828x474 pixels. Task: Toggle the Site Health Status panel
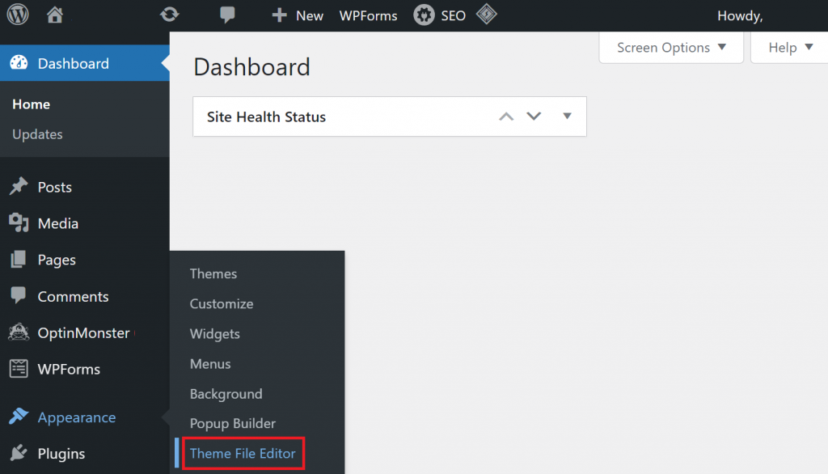[567, 116]
